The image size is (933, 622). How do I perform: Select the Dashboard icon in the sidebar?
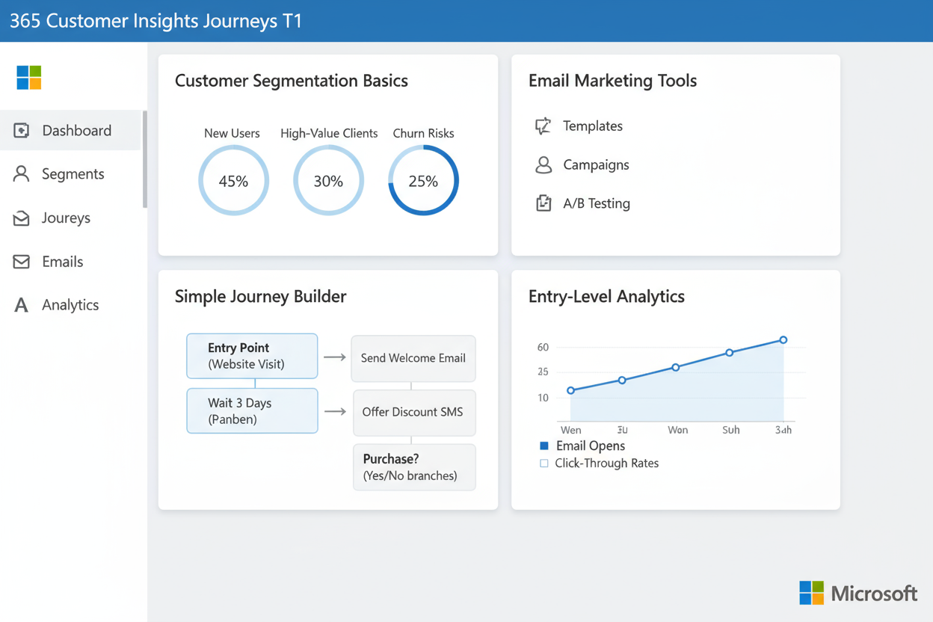point(22,129)
